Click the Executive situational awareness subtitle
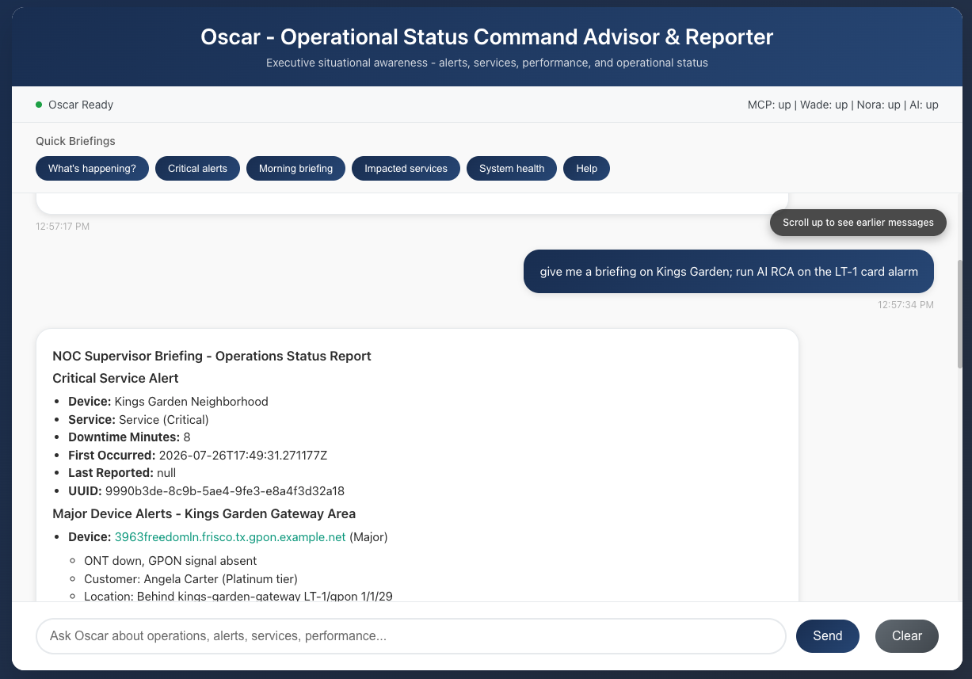972x679 pixels. 486,63
